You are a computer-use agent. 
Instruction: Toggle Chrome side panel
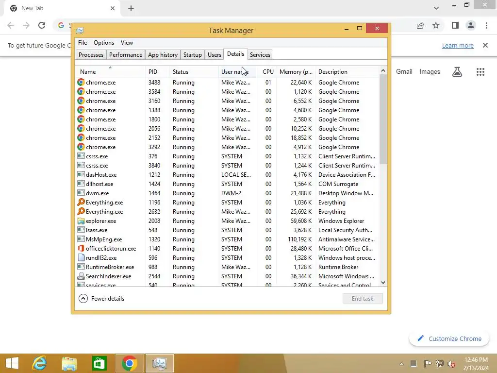[455, 25]
